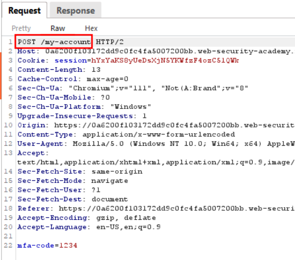The width and height of the screenshot is (295, 260).
Task: Select the Hex view tab
Action: tap(91, 29)
